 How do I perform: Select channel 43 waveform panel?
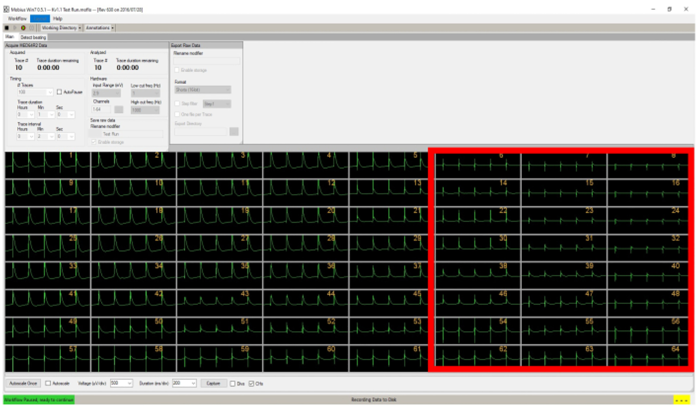coord(219,303)
